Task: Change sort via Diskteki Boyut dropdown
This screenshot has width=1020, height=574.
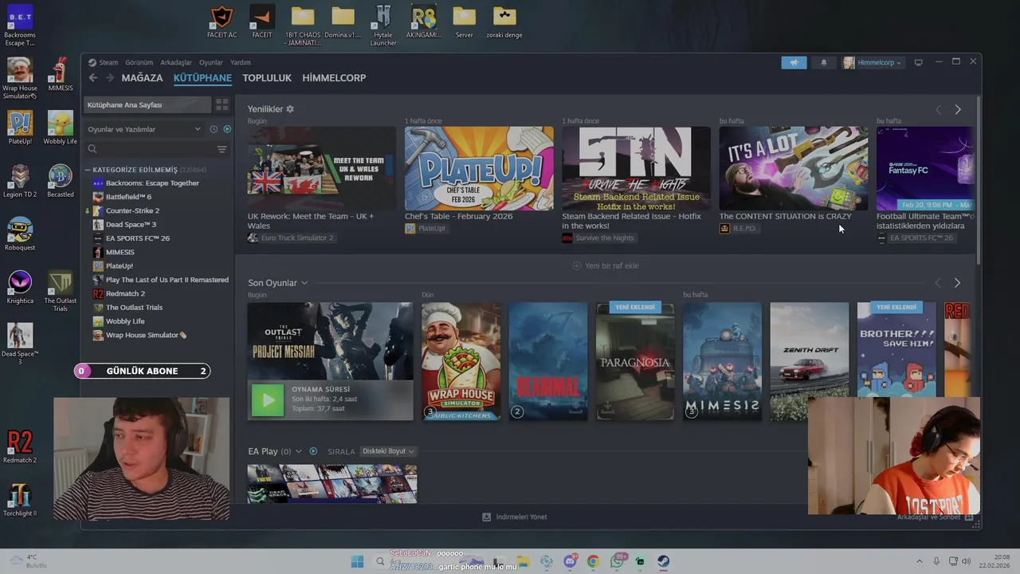Action: (x=388, y=451)
